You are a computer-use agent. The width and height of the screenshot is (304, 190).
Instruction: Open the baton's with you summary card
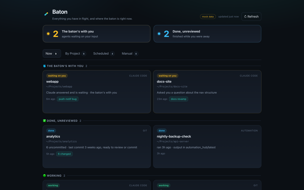coord(96,34)
